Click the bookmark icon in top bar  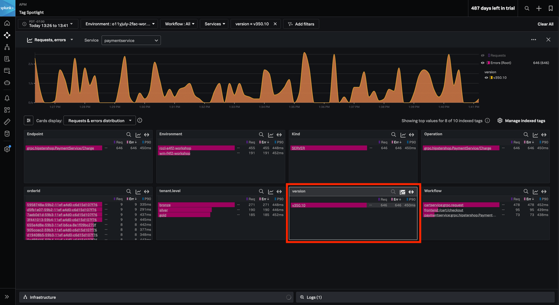pos(551,8)
